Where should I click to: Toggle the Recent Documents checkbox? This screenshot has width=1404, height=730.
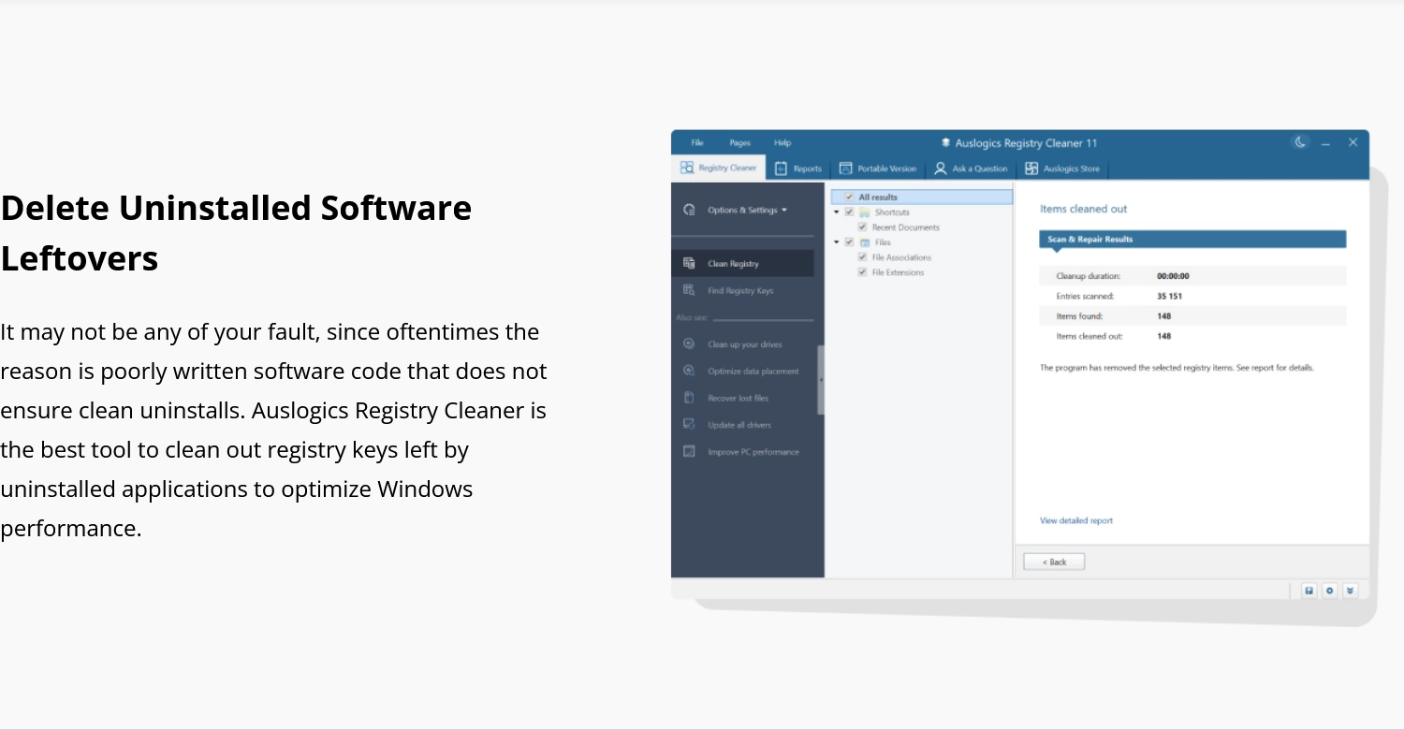tap(862, 227)
